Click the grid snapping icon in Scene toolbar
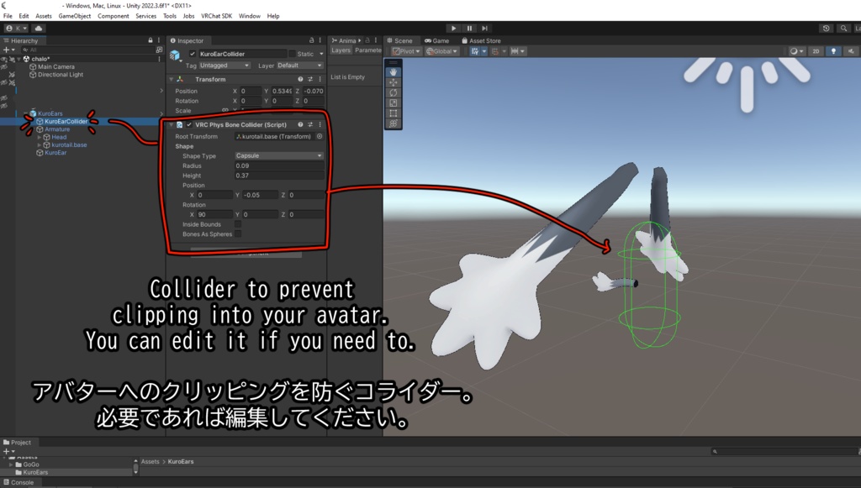861x488 pixels. point(496,51)
